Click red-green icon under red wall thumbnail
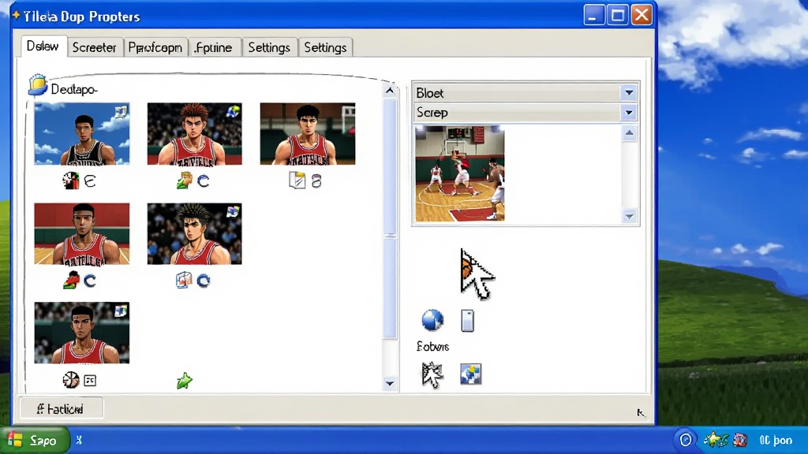This screenshot has height=454, width=808. tap(71, 280)
